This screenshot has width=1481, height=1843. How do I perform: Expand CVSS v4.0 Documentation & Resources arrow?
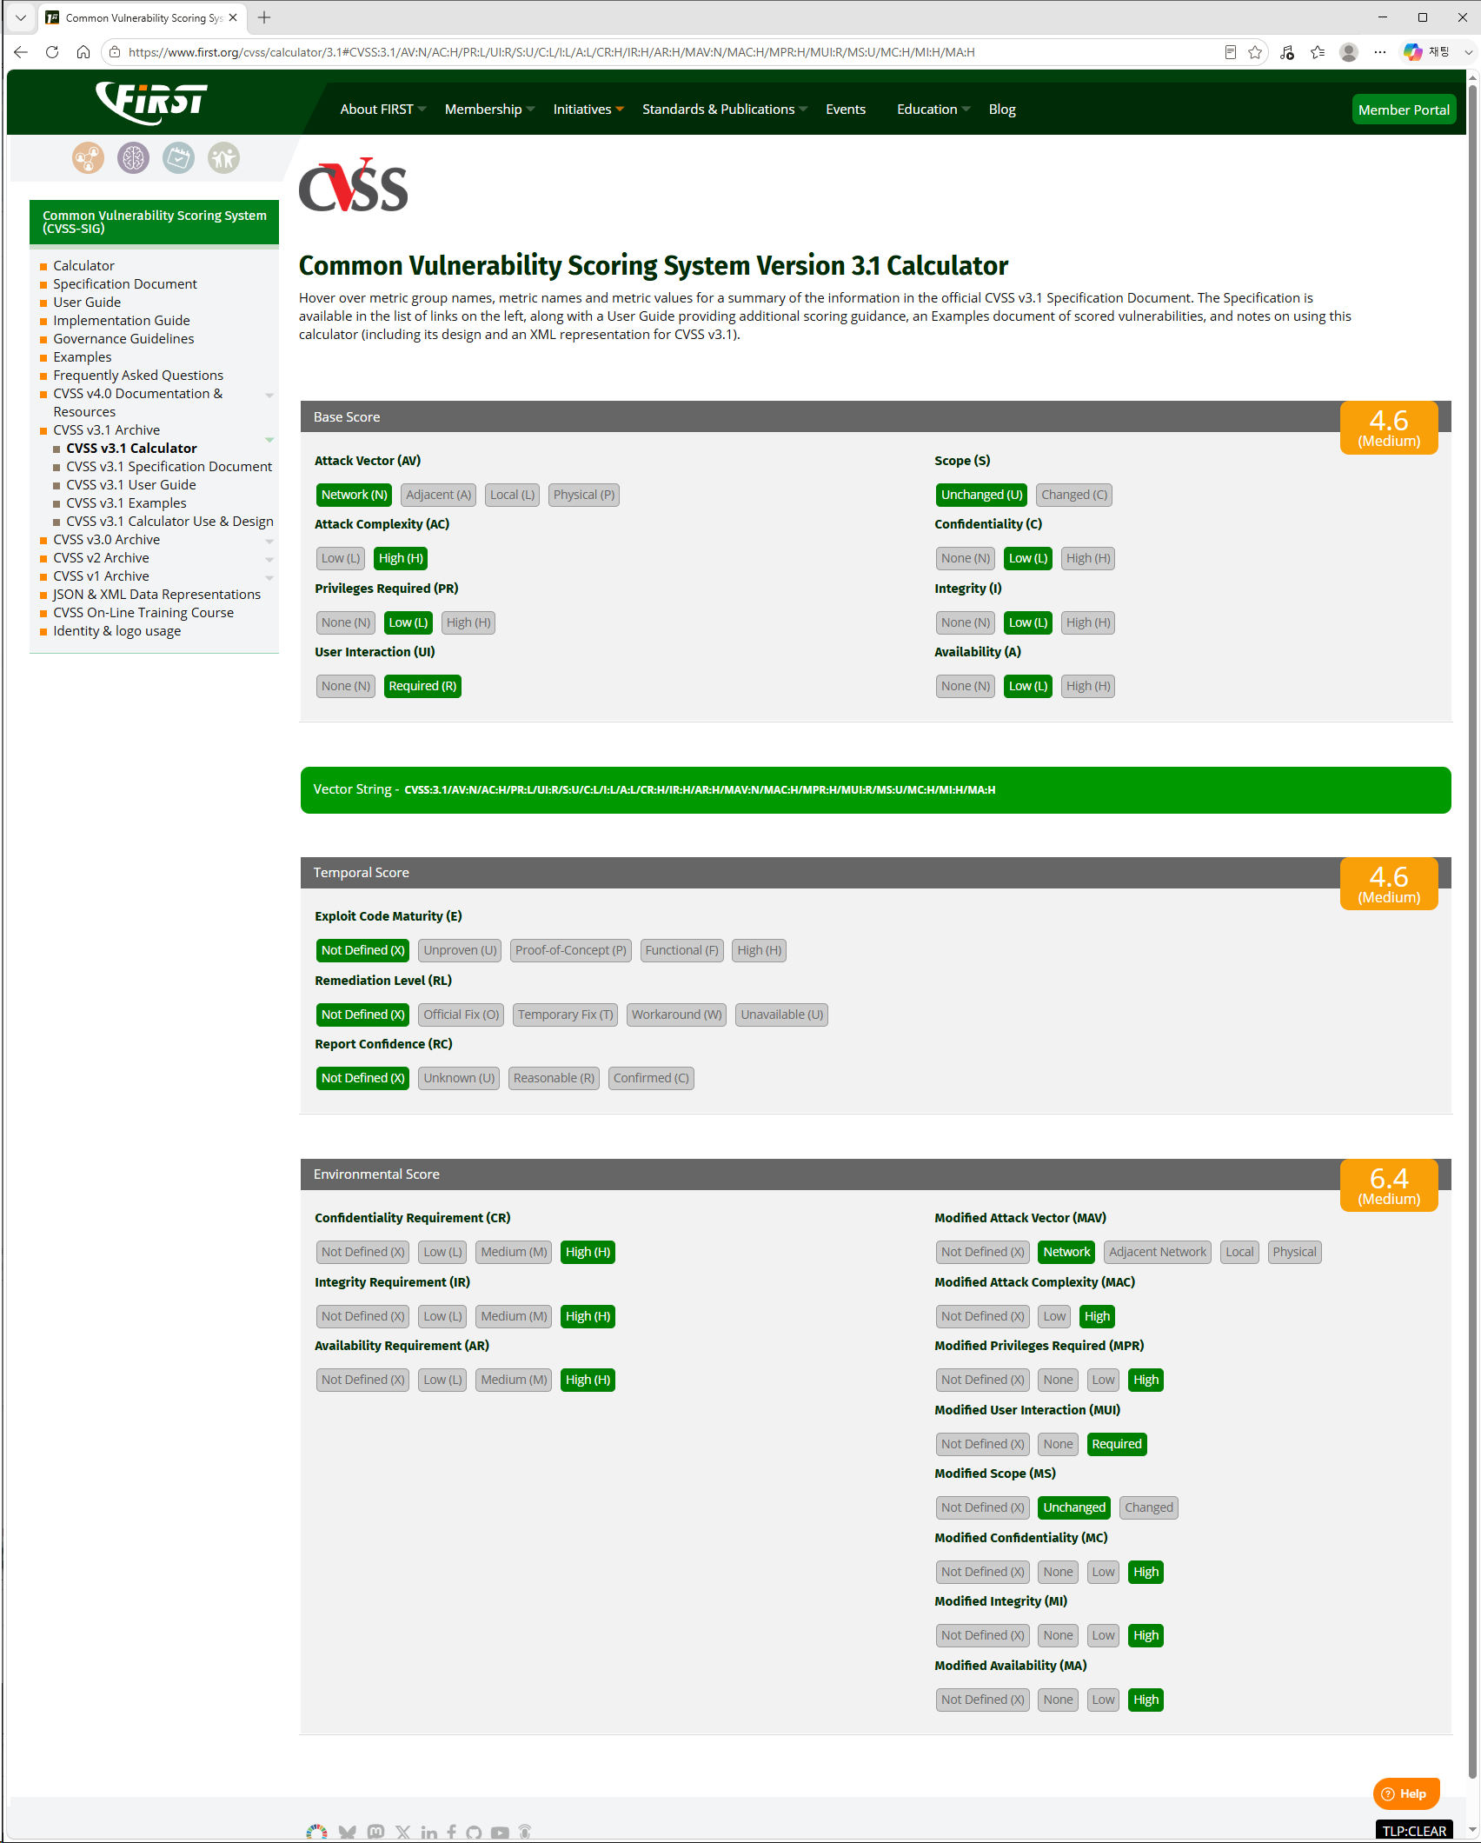(269, 395)
